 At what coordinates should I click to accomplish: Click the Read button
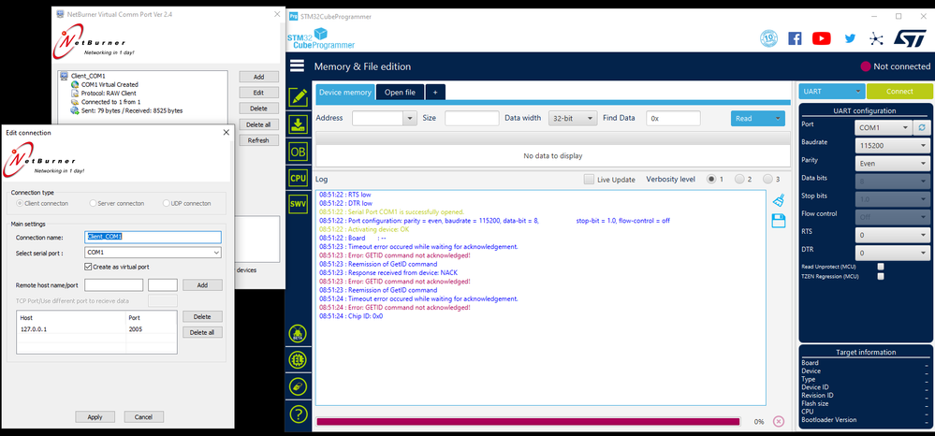click(x=757, y=118)
